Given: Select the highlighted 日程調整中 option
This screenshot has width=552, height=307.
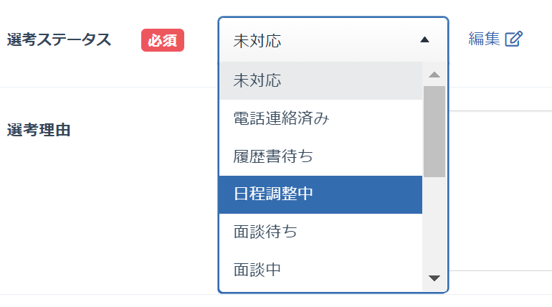Looking at the screenshot, I should (273, 194).
